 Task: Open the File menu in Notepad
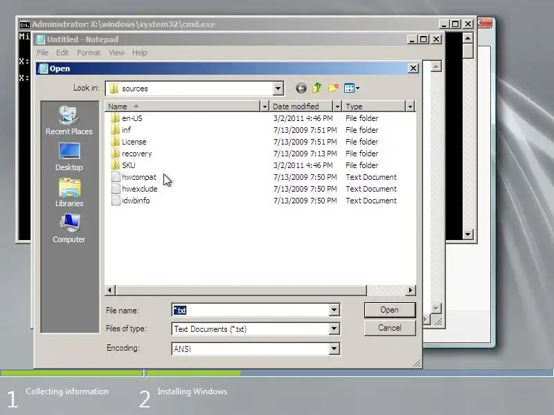[x=42, y=53]
